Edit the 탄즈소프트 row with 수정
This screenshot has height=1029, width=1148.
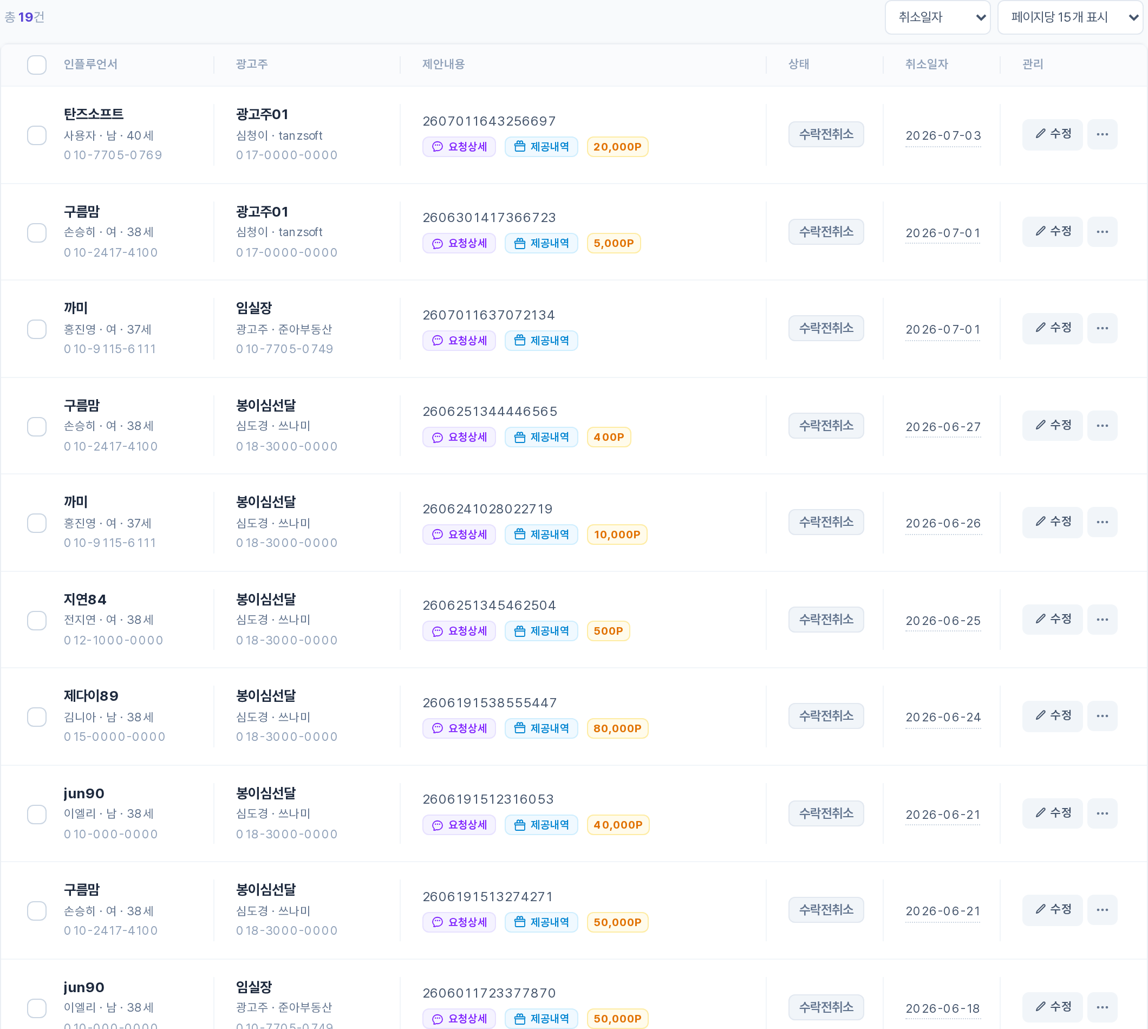pos(1052,134)
